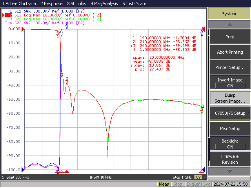251x188 pixels.
Task: Select trace Tr3 S21 Log Mag label
Action: pyautogui.click(x=53, y=19)
